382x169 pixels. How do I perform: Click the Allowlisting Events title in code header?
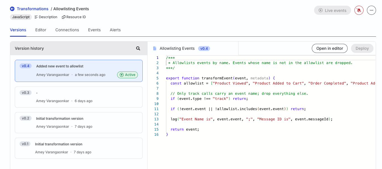(x=177, y=48)
